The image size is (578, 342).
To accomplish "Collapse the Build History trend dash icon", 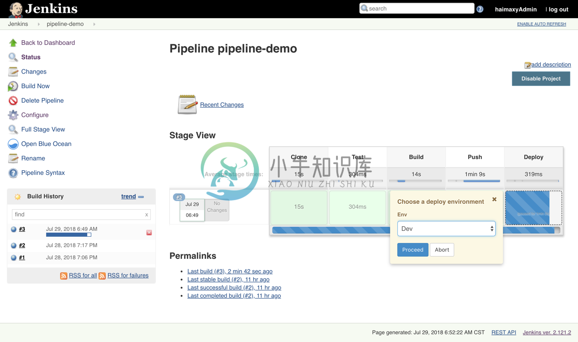I will click(141, 197).
